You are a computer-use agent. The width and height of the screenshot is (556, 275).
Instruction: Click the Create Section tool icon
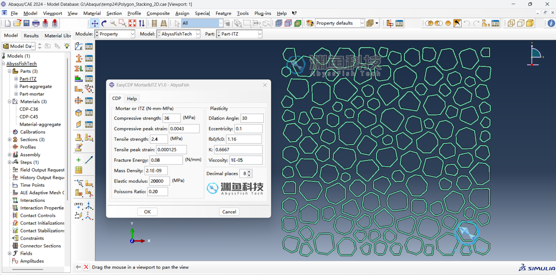point(79,58)
